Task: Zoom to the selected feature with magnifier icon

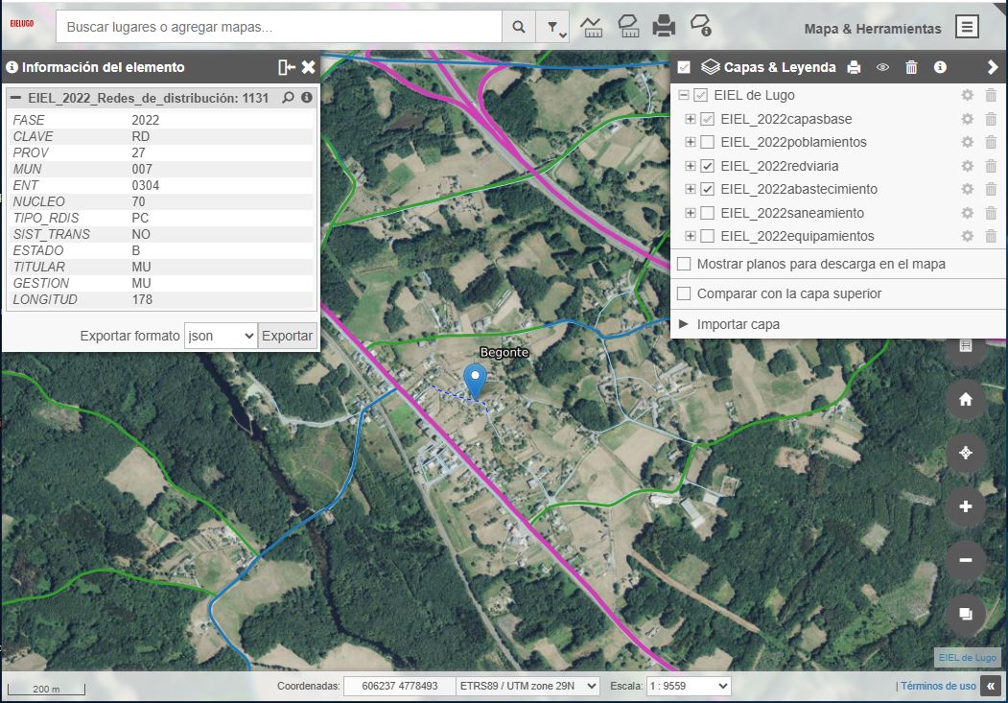Action: 288,98
